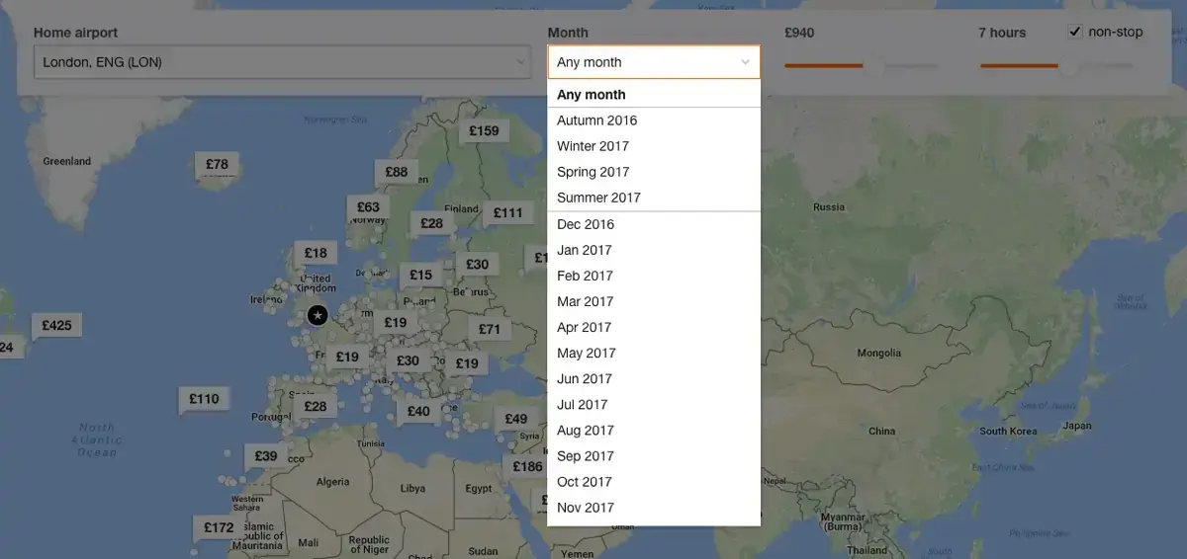Open the £110 price marker in the Atlantic
Viewport: 1187px width, 559px height.
coord(204,399)
